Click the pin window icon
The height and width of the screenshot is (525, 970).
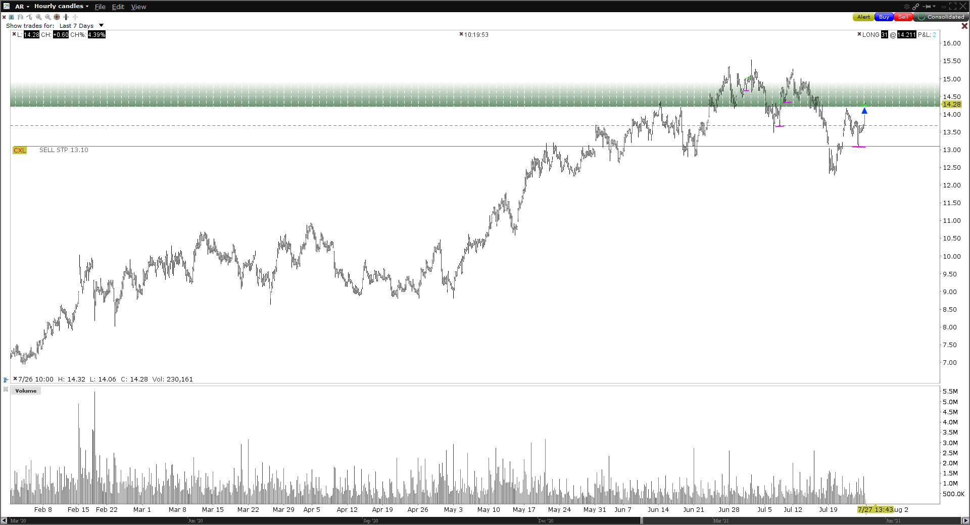(927, 7)
